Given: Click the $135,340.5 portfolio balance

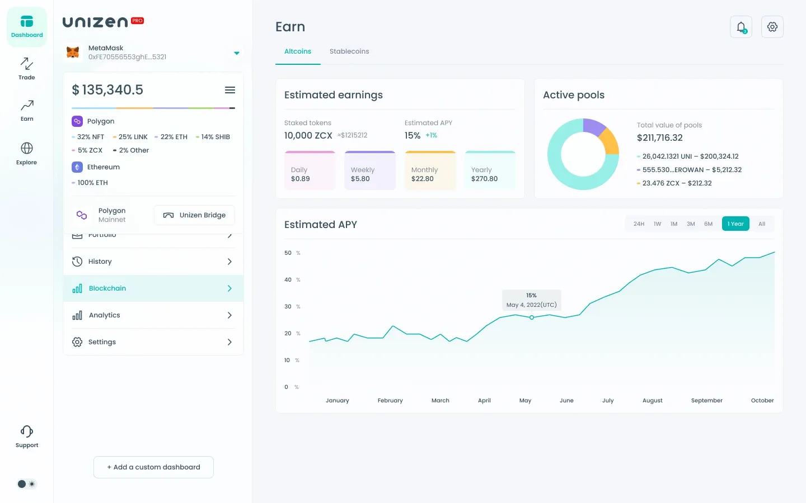Looking at the screenshot, I should pos(107,90).
